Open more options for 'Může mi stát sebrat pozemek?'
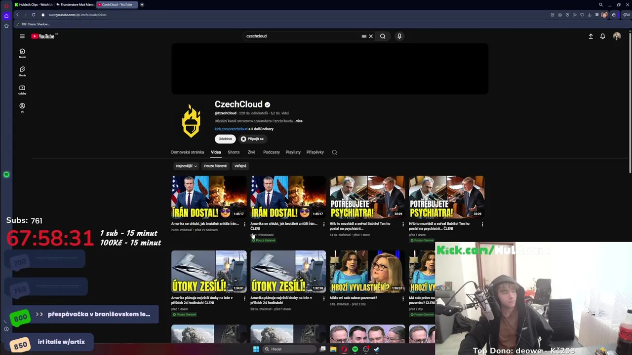This screenshot has width=632, height=355. click(x=403, y=298)
